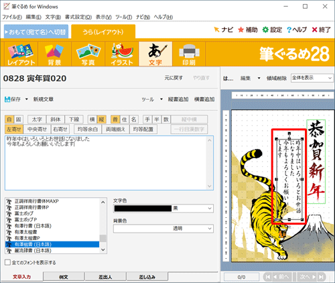335x283 pixels.
Task: Click 横書追加 add horizontal text
Action: pos(204,99)
